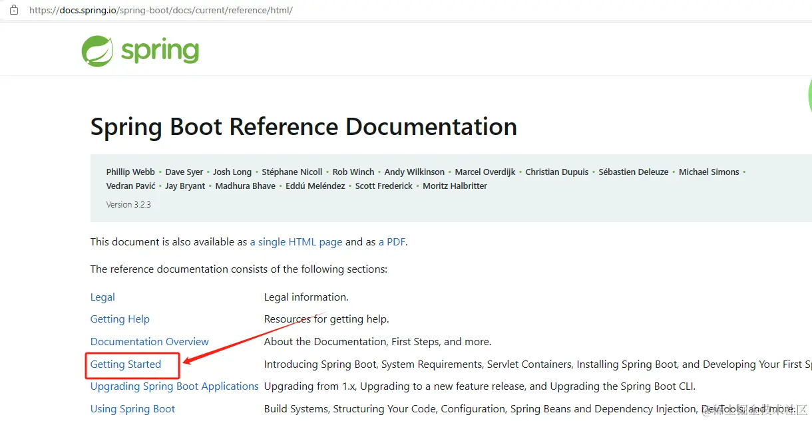Open the Legal section link
The image size is (812, 421).
102,297
